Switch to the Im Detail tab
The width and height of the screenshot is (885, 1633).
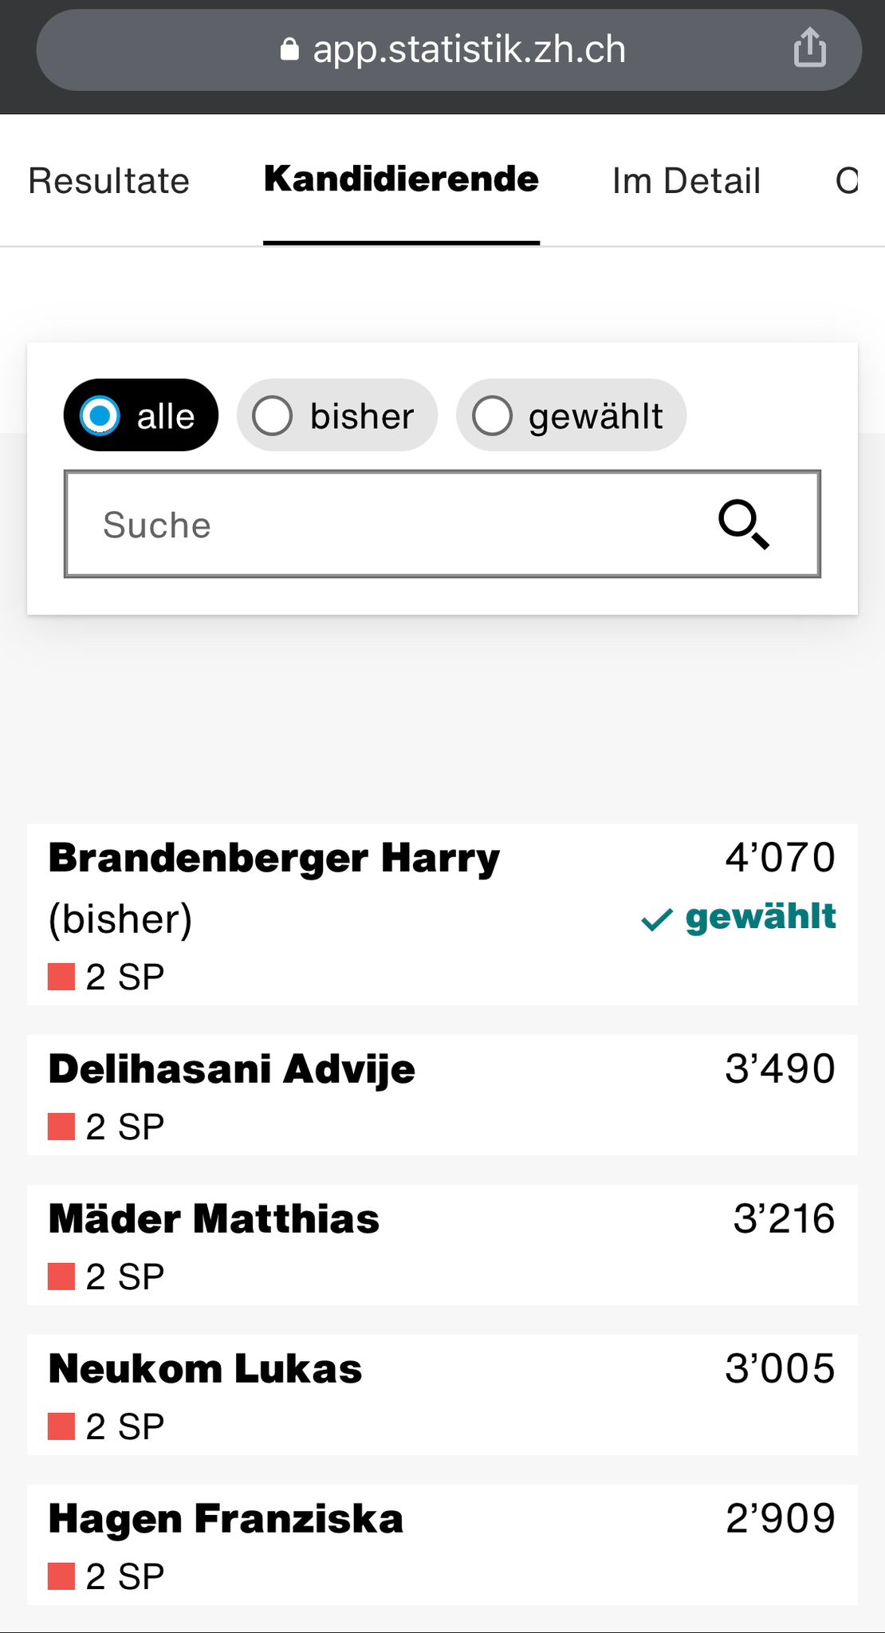coord(686,181)
